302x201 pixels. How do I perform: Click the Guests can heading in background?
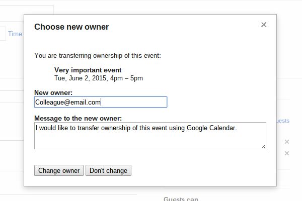click(181, 199)
